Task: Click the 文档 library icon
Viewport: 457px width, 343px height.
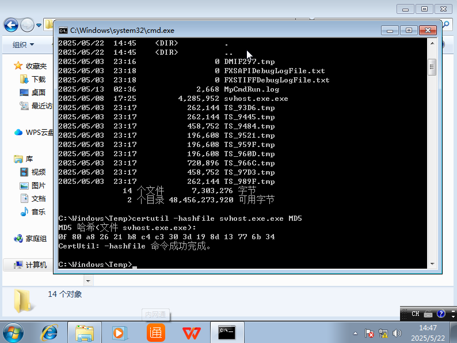Action: pyautogui.click(x=24, y=198)
